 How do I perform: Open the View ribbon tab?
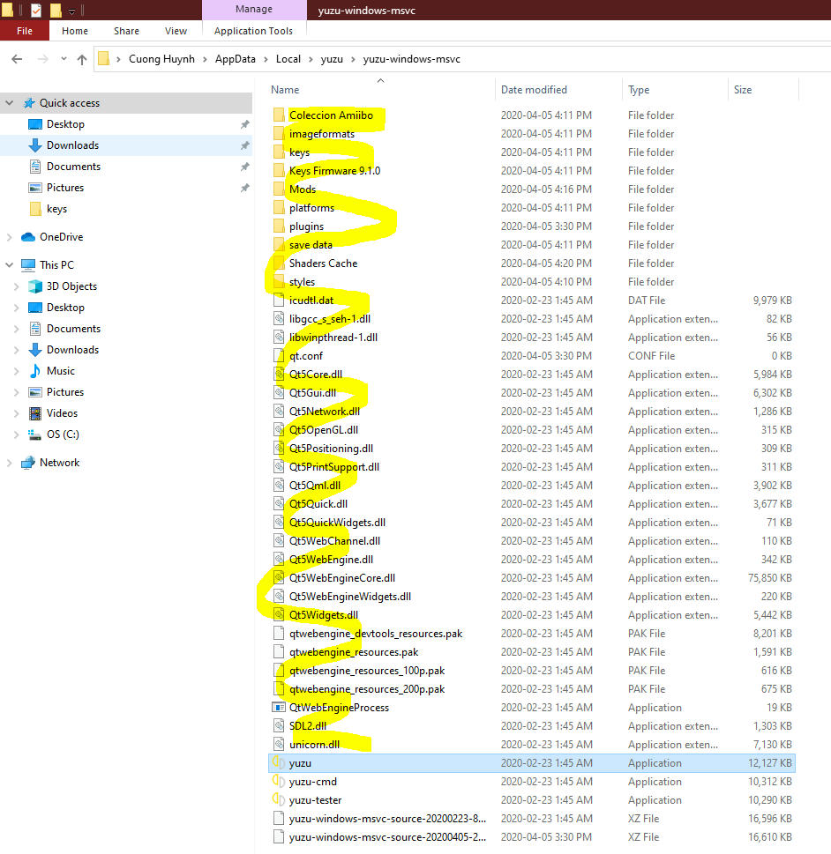click(176, 31)
